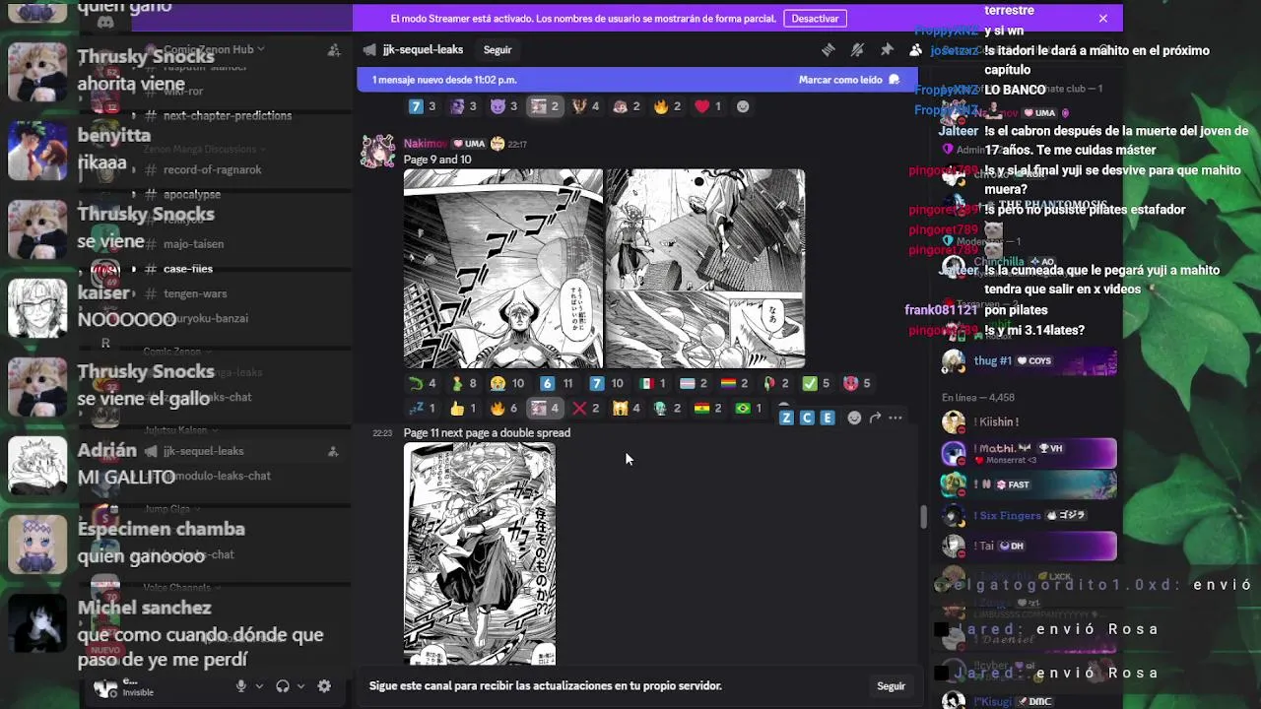
Task: Open the case-files channel
Action: 188,269
